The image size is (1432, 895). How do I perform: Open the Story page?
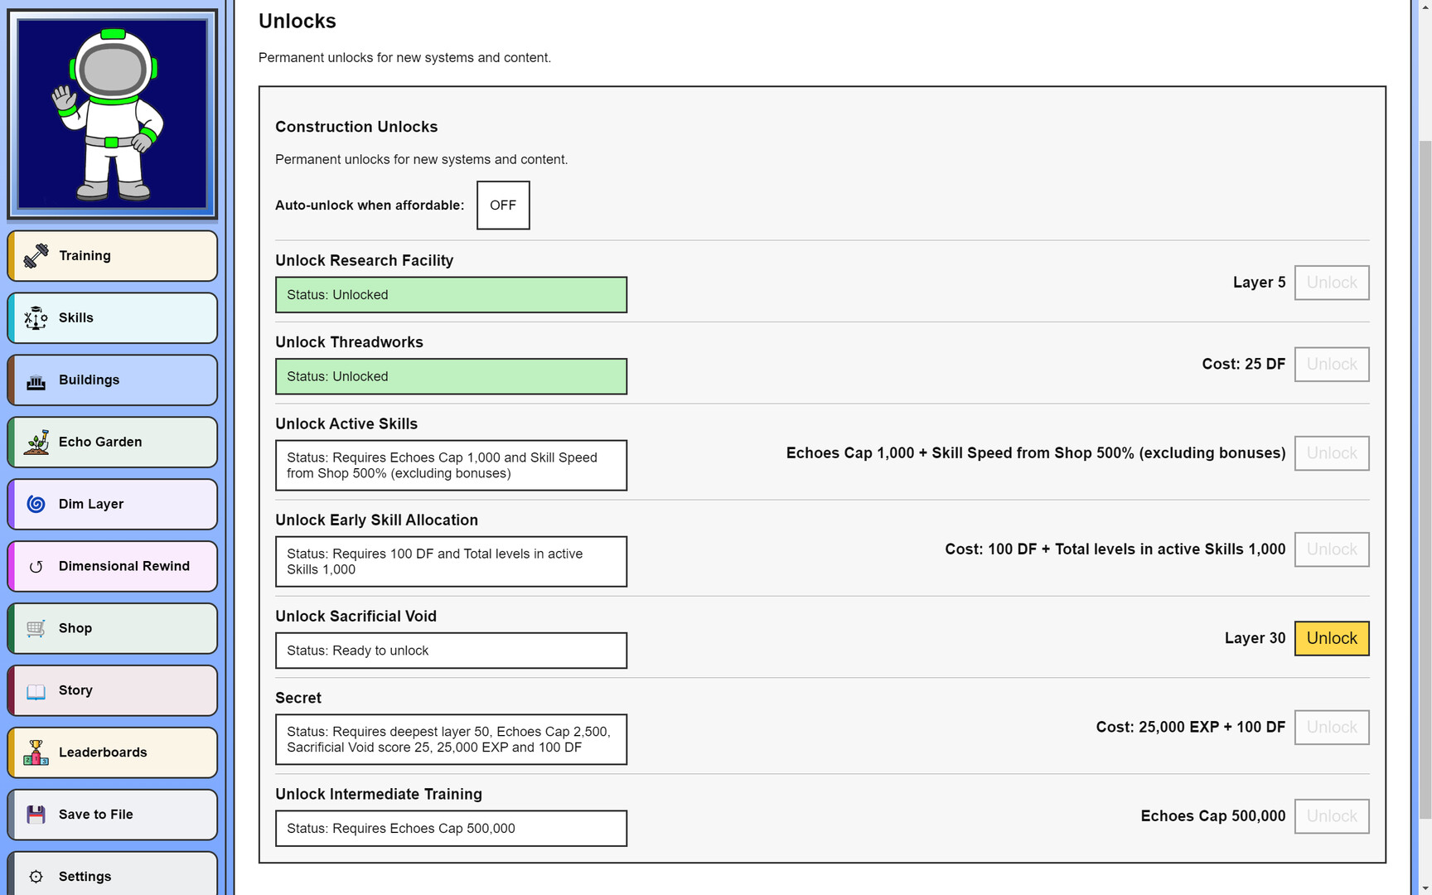(113, 691)
